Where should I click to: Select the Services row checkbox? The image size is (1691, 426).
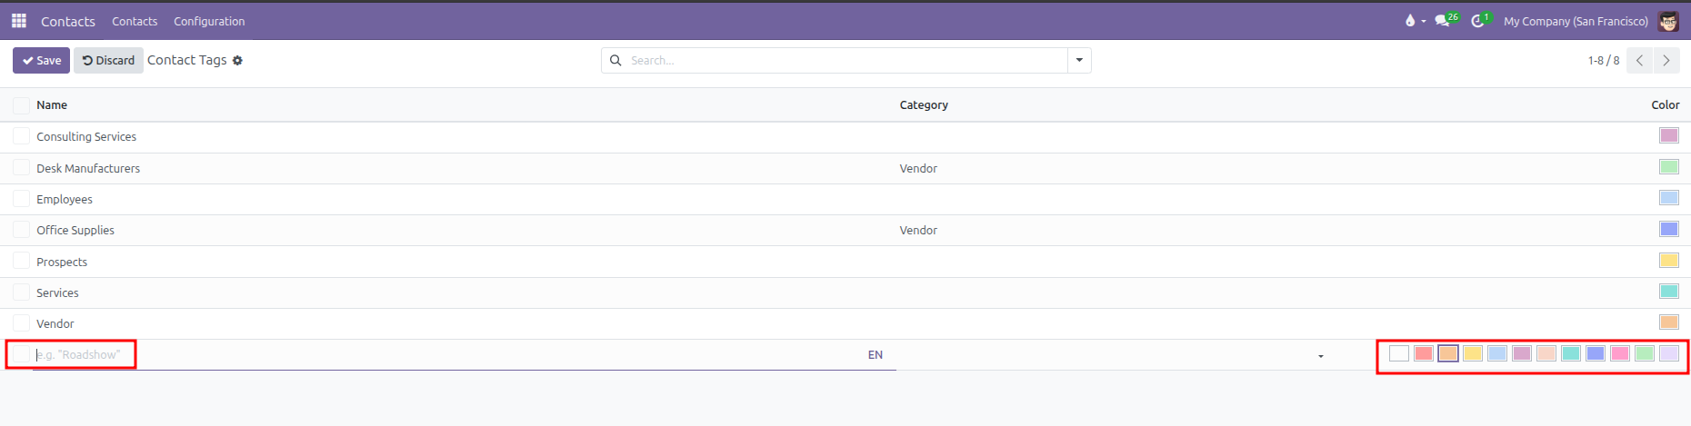21,292
